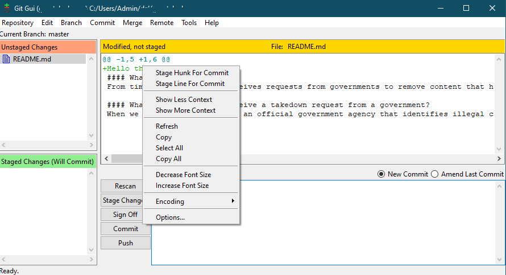Click the Git Gui app icon in the title bar
The height and width of the screenshot is (275, 506).
6,8
